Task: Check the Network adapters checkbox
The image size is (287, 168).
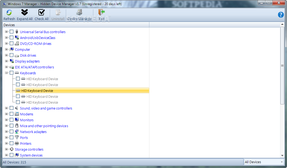Action: click(11, 131)
